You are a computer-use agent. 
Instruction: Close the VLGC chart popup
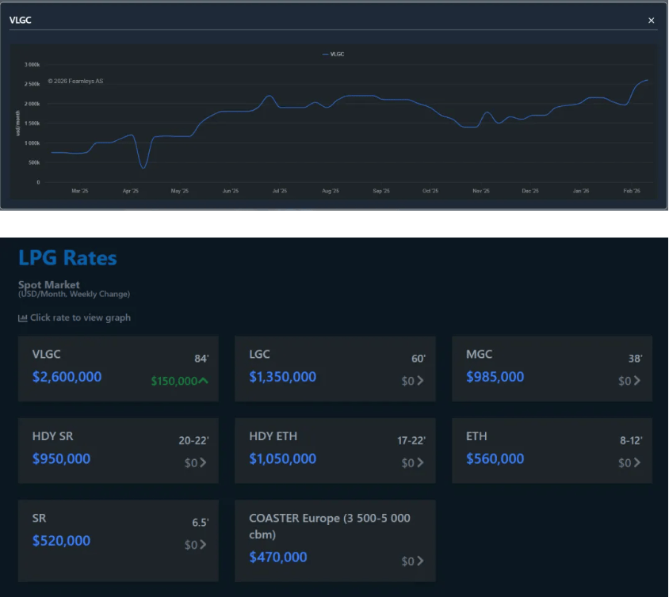point(652,21)
